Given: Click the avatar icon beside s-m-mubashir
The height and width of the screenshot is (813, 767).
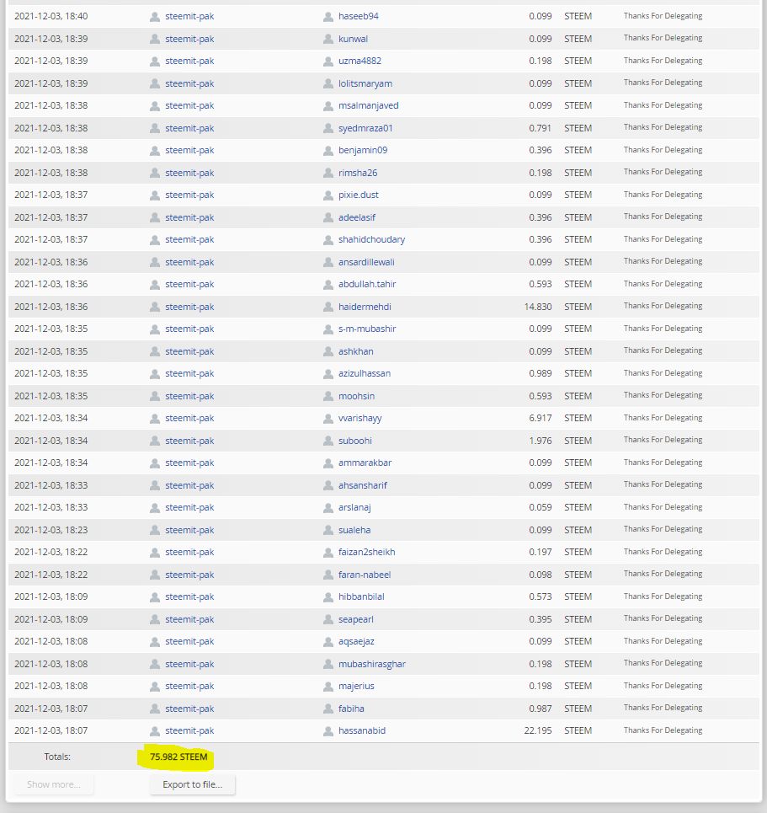Looking at the screenshot, I should click(x=328, y=329).
